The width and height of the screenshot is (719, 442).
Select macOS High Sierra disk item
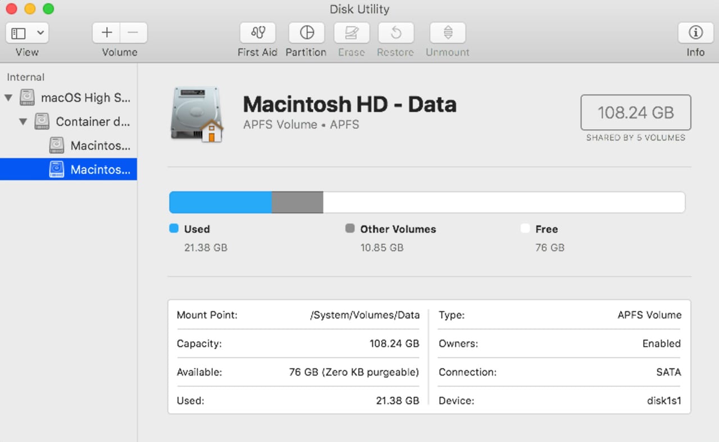click(x=85, y=98)
